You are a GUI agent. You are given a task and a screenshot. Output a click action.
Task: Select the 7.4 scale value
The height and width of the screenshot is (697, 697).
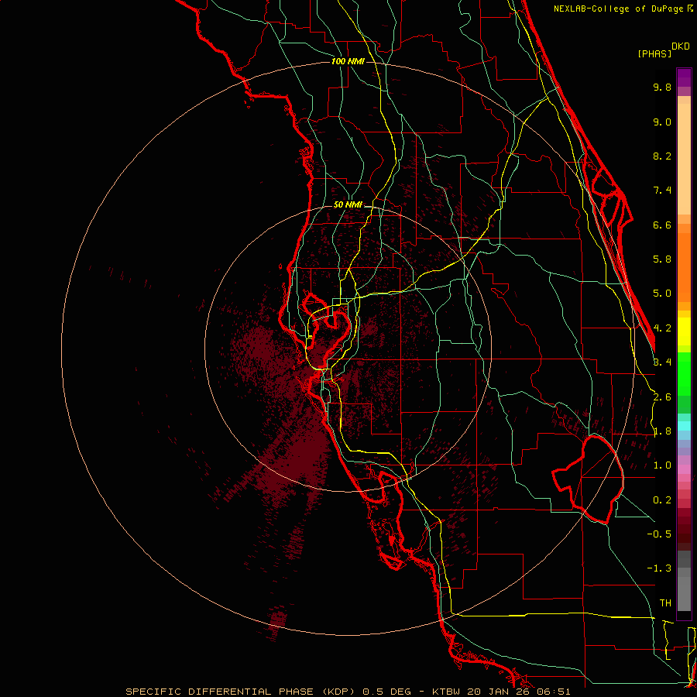662,191
